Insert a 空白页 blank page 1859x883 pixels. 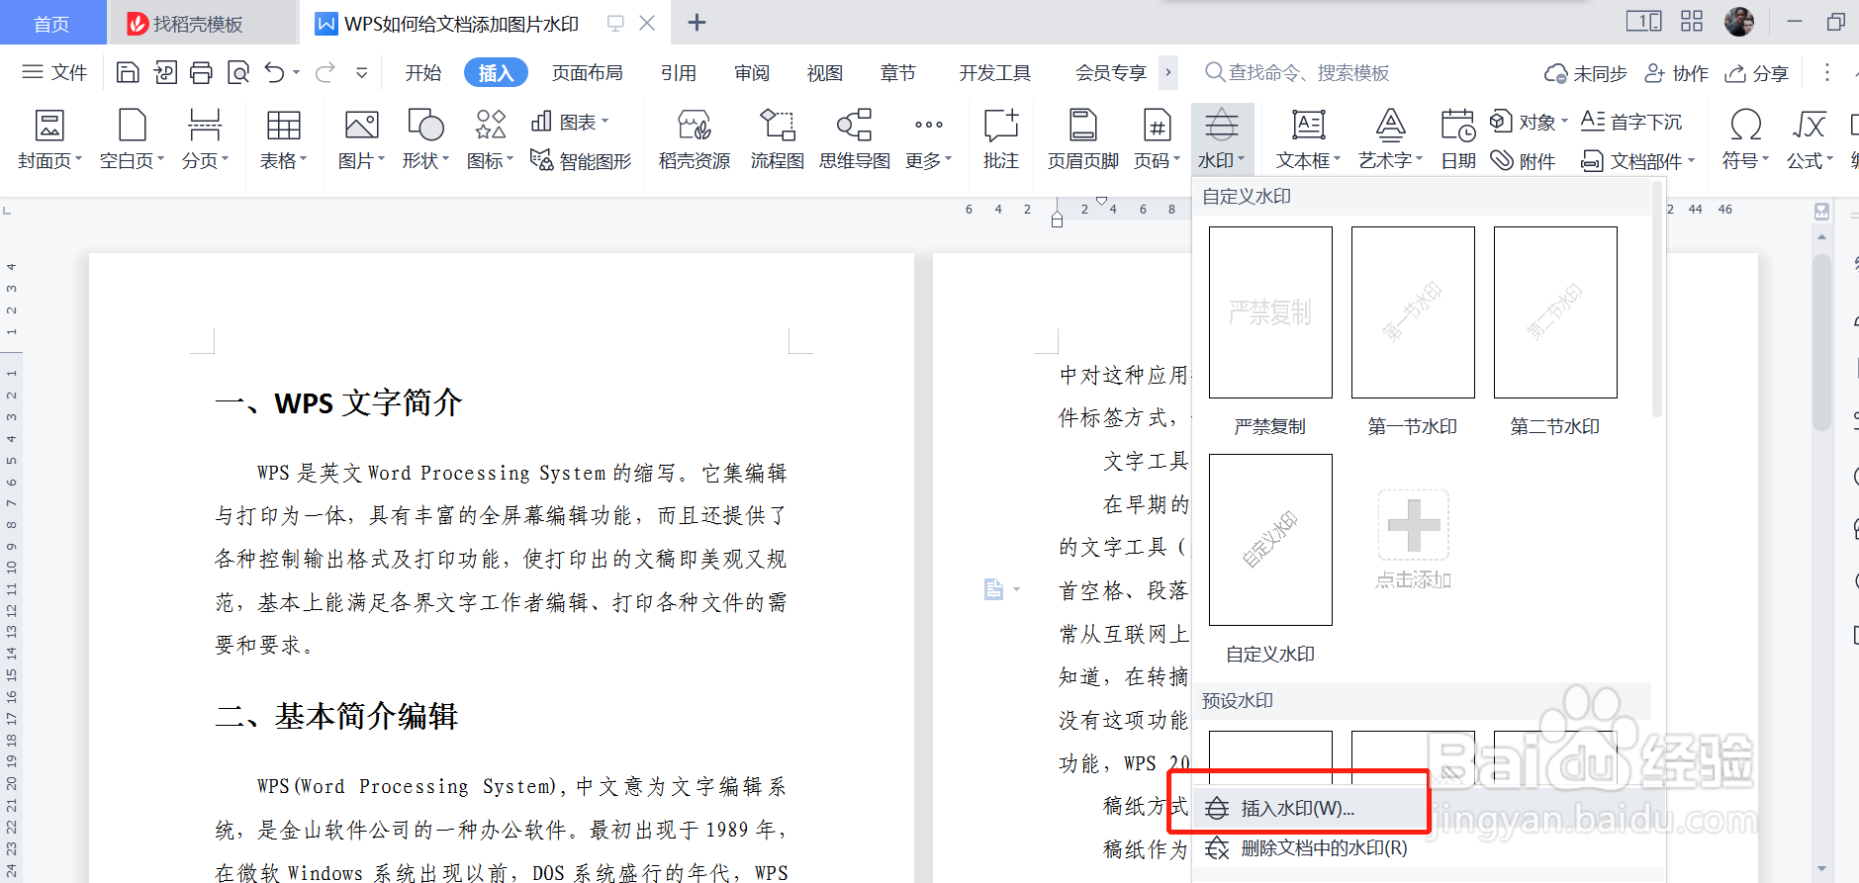132,138
